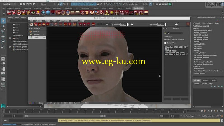Viewport: 224px width, 126px height.
Task: Select Catalog1 in the catalog panel
Action: click(x=36, y=32)
